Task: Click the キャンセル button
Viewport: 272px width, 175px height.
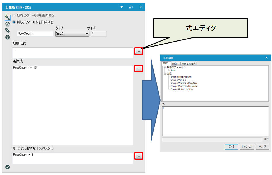Action: pos(247,147)
